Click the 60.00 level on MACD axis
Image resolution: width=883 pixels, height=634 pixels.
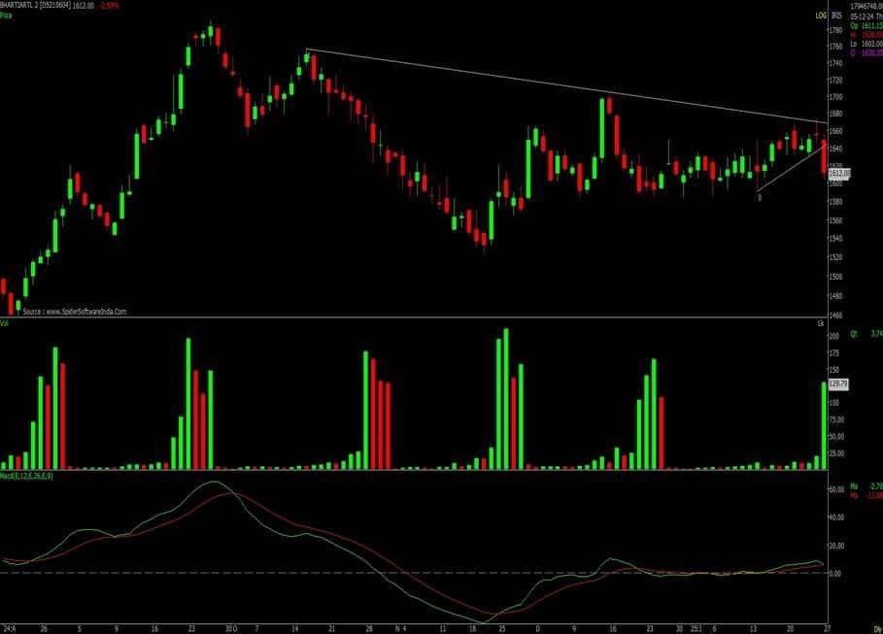click(x=835, y=490)
